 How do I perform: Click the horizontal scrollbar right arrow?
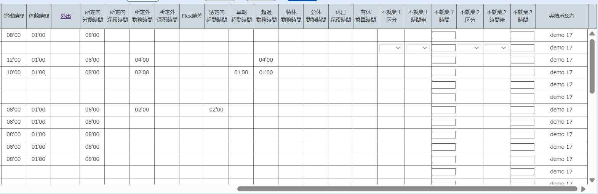[583, 189]
